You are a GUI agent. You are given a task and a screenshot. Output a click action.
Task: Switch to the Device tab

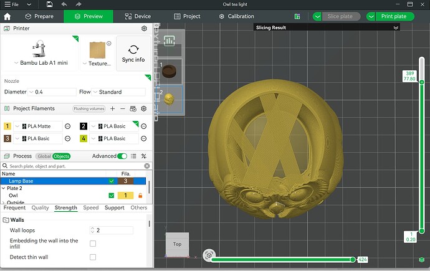tap(138, 16)
